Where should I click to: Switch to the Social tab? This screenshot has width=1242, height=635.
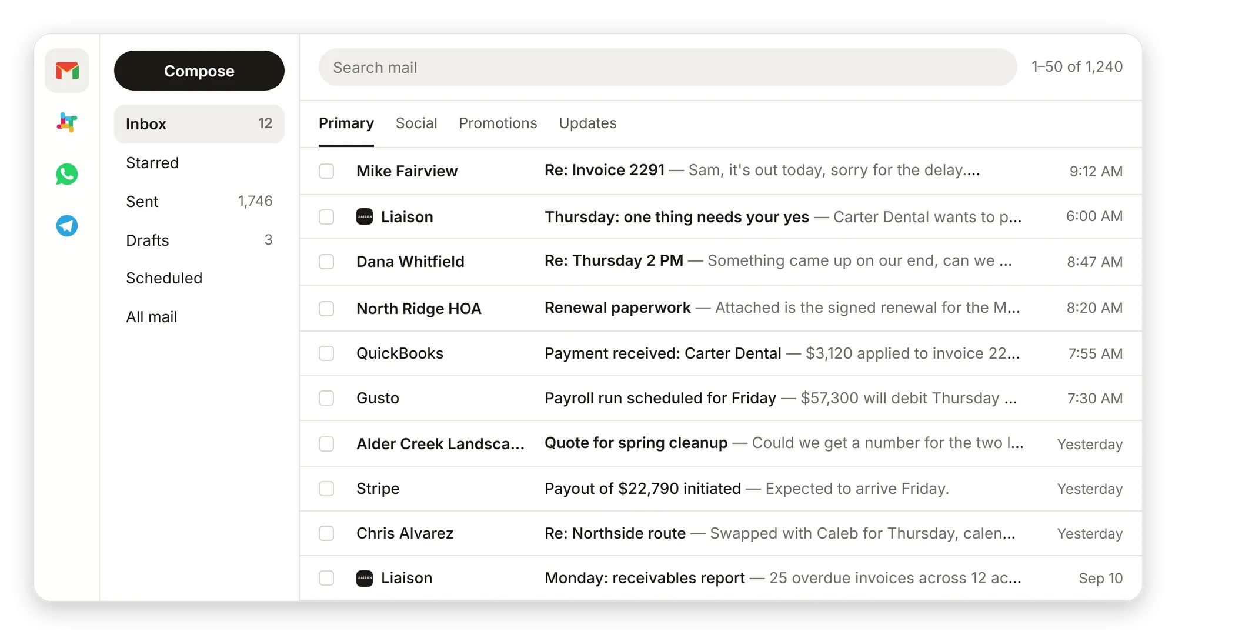pos(416,123)
